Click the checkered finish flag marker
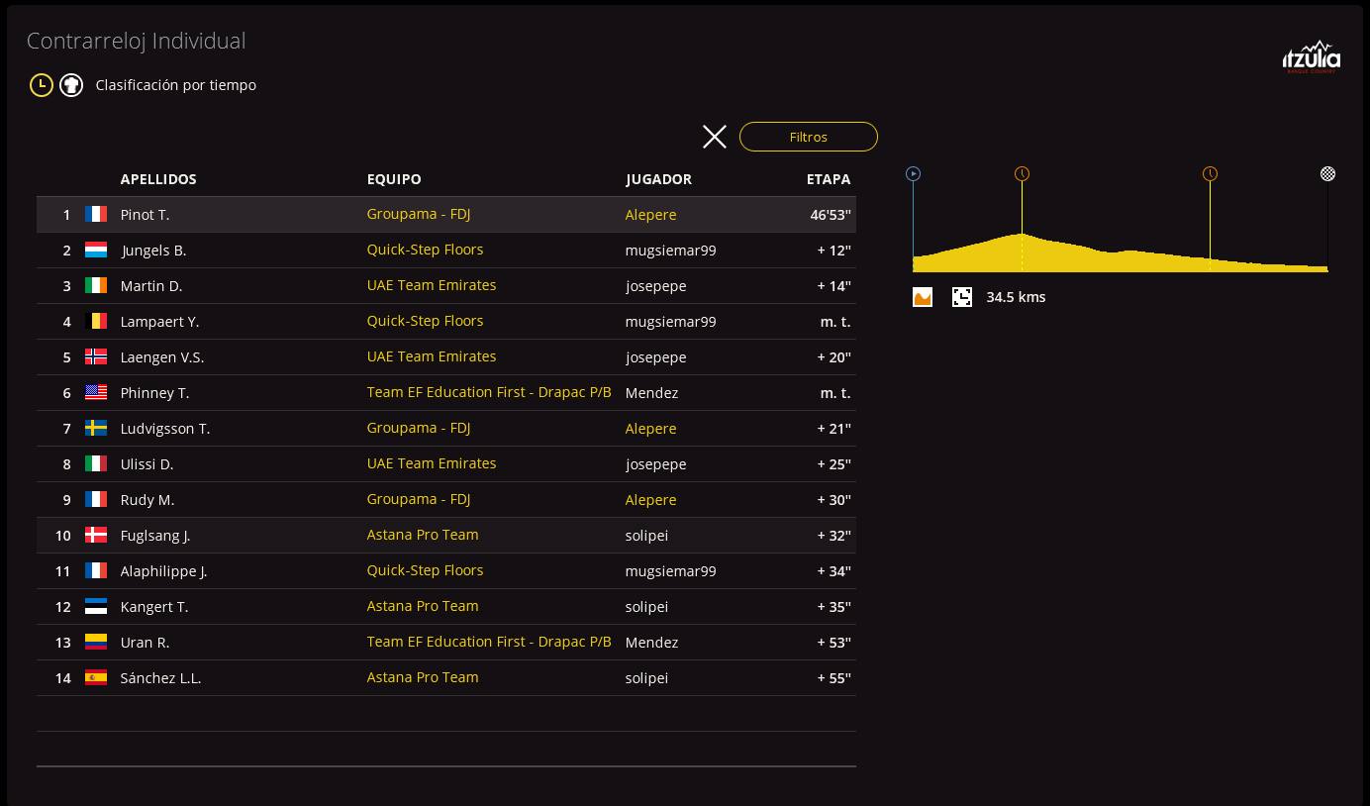This screenshot has width=1370, height=806. pos(1327,174)
